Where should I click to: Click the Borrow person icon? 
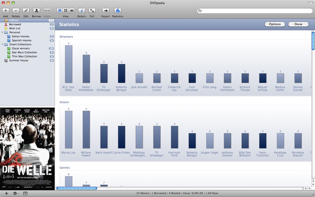(36, 11)
